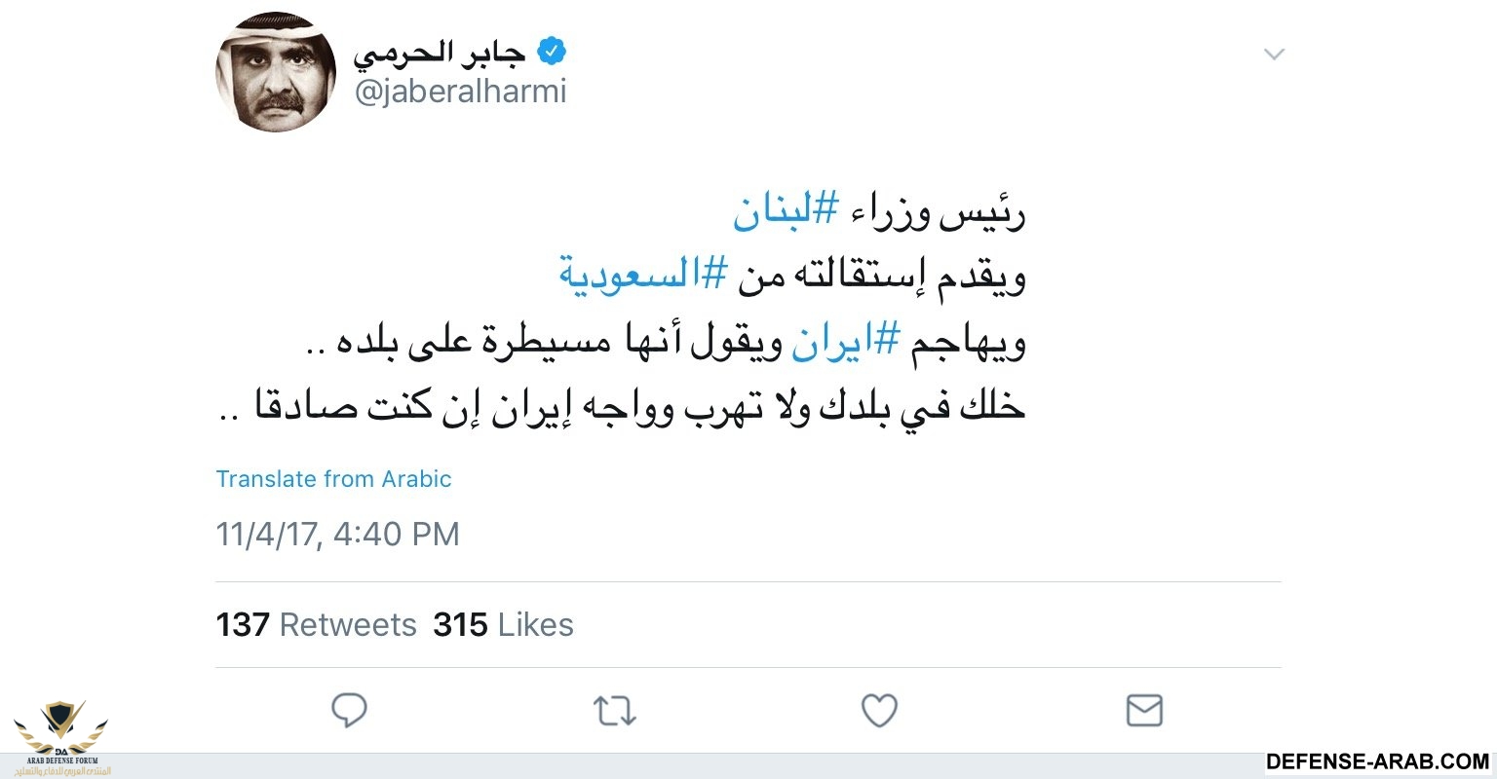1497x779 pixels.
Task: View the 137 Retweets list
Action: 316,624
